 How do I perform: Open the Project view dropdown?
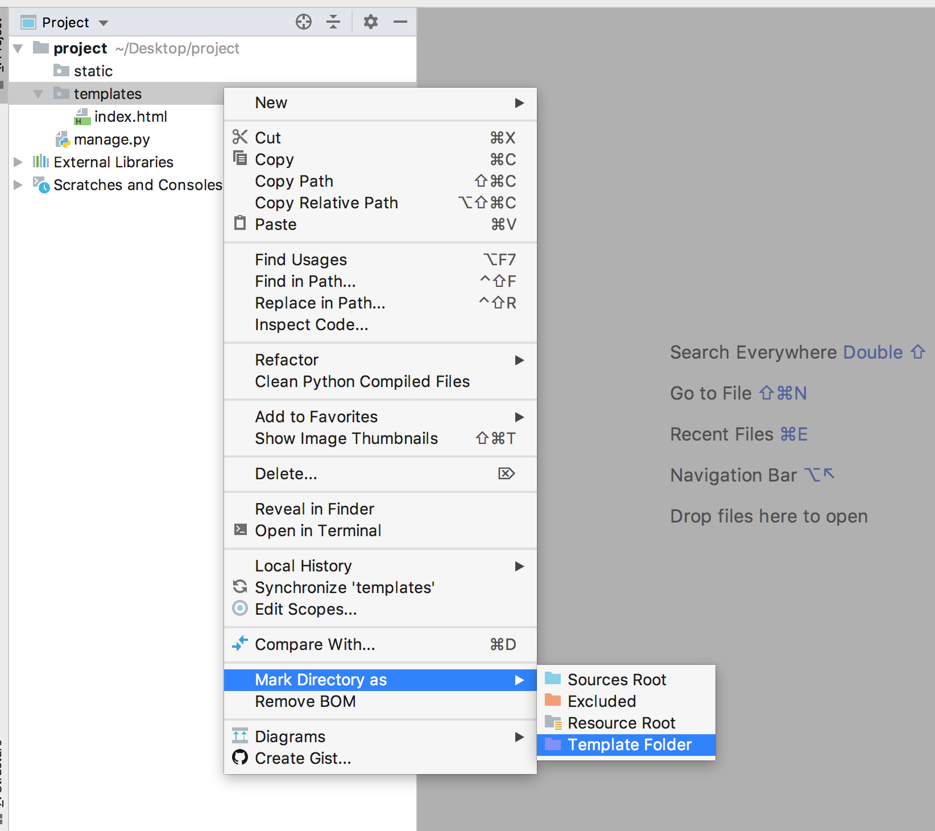(103, 23)
